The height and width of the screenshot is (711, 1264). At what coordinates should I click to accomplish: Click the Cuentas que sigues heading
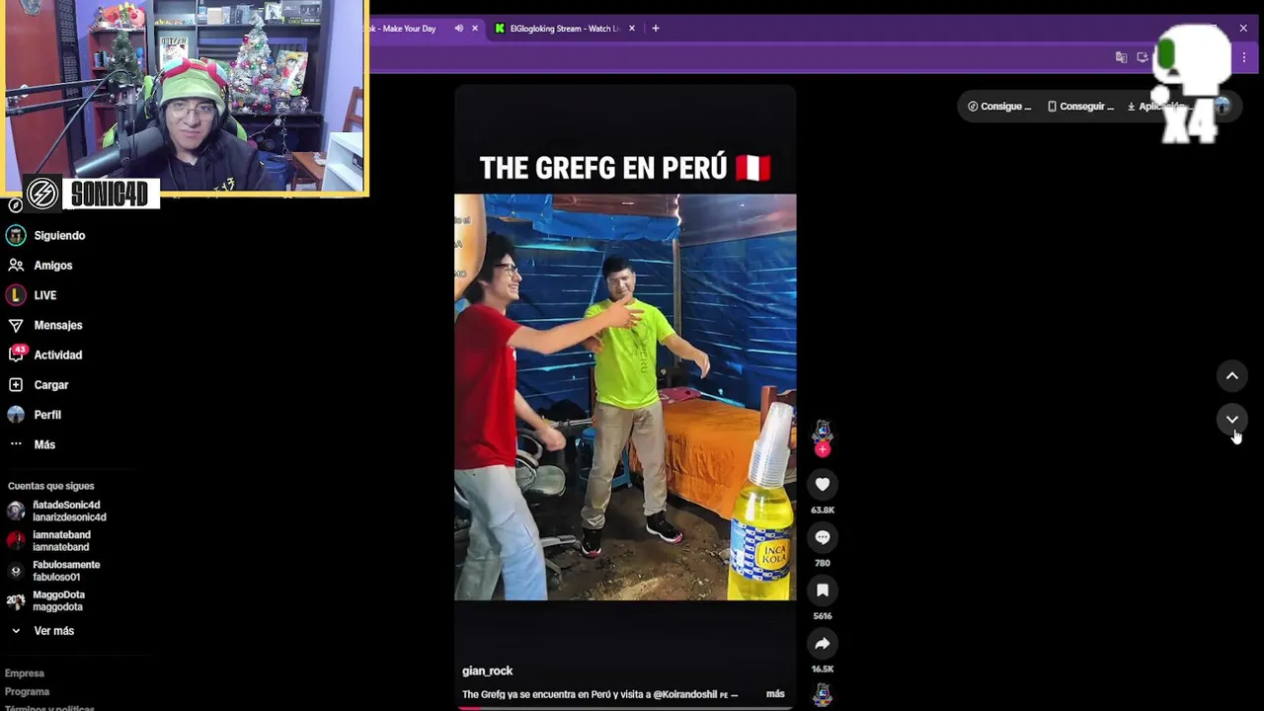click(51, 486)
